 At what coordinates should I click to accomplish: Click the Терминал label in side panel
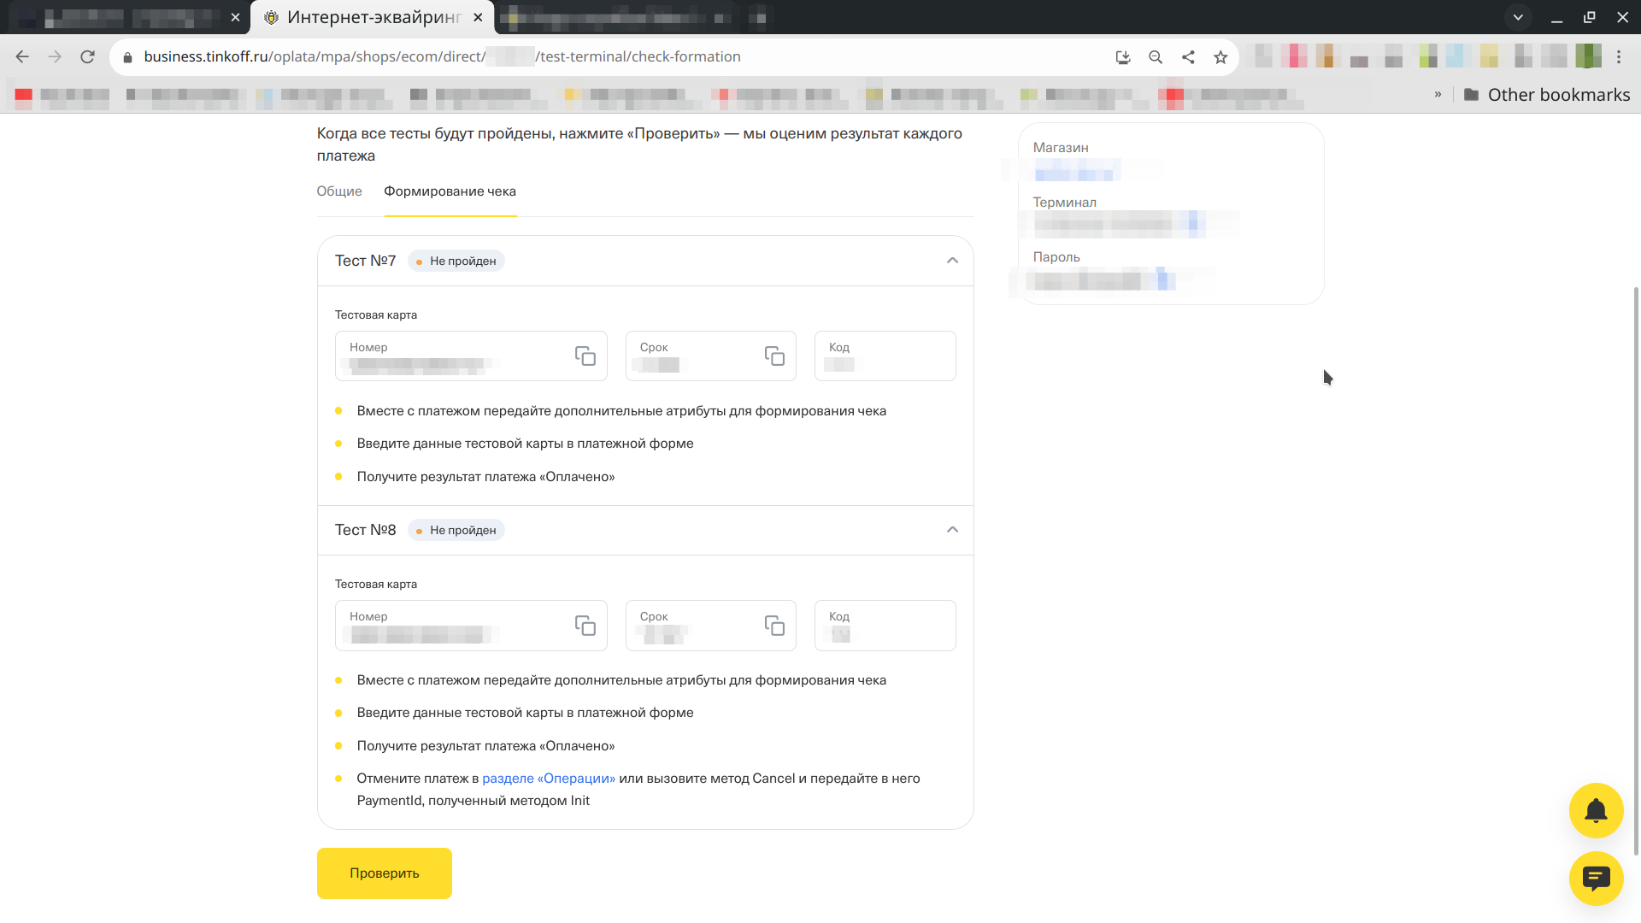1064,203
